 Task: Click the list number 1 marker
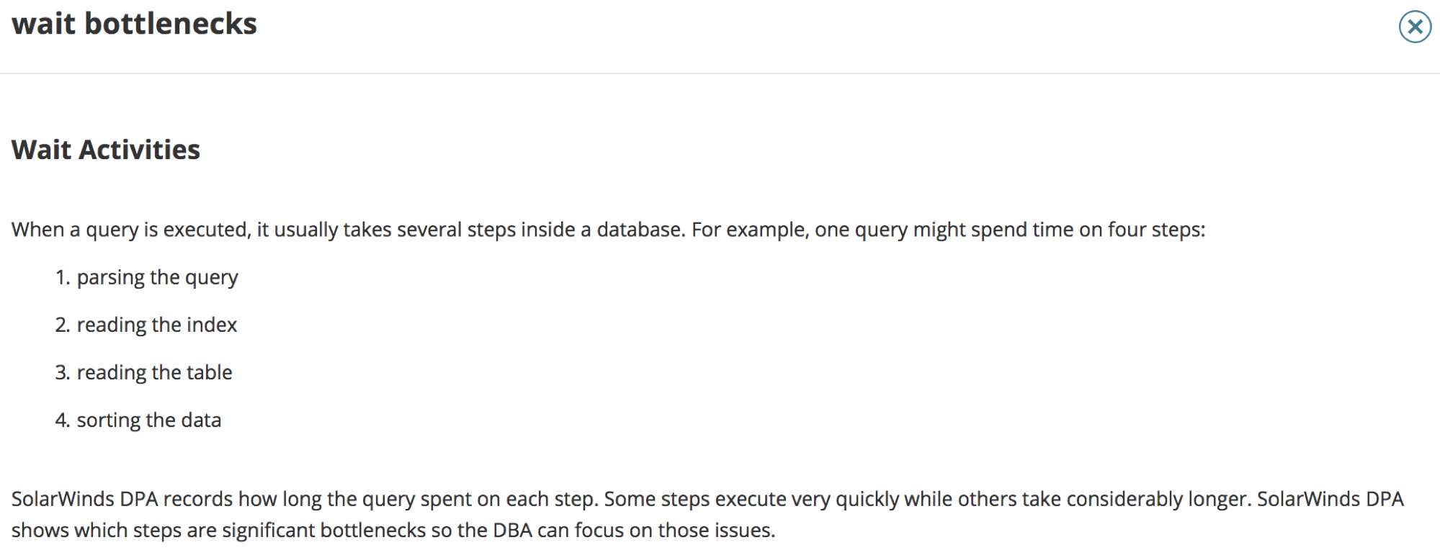[x=63, y=277]
